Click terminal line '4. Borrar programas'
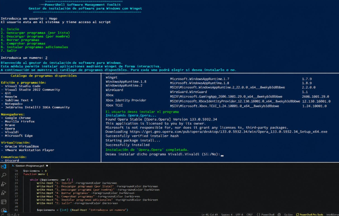The height and width of the screenshot is (216, 339). (20, 40)
